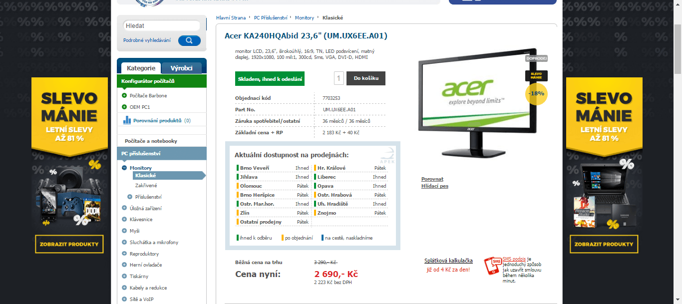Viewport: 682px width, 304px height.
Task: Open Konfigurátor počítačů menu header
Action: [162, 81]
